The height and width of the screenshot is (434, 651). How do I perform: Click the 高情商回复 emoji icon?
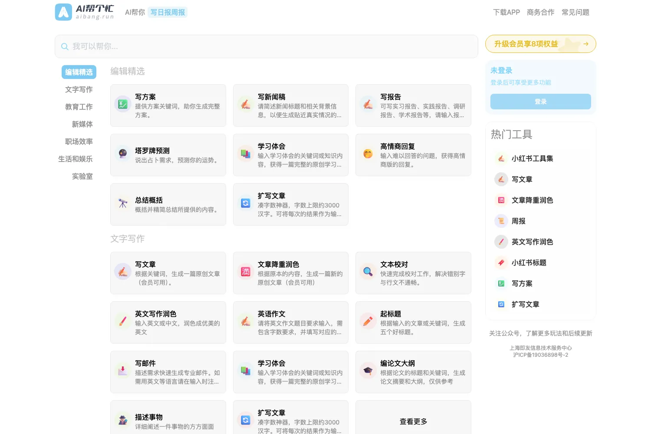[368, 154]
